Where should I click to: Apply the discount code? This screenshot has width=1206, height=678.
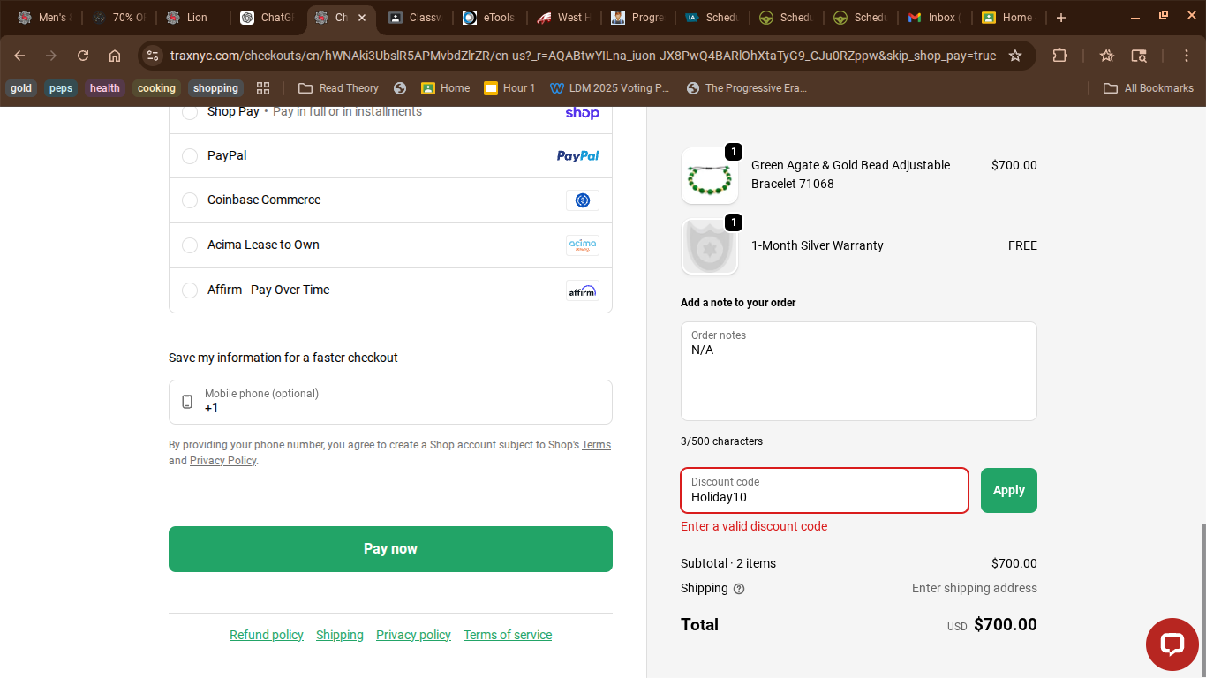(x=1009, y=491)
